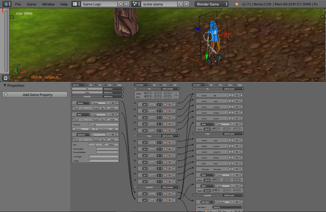Move the maju Action actuator down
326x212 pixels.
(233, 101)
